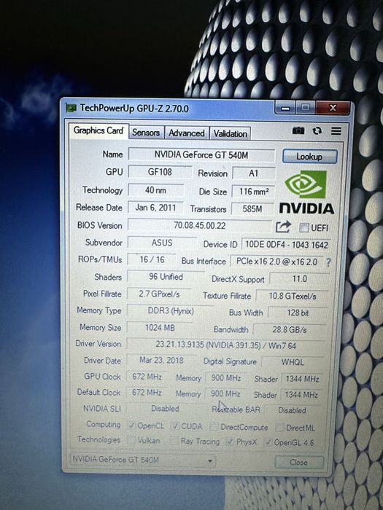Click the GPU Clock row Shader value 1344 MHz
The image size is (383, 510).
[302, 379]
